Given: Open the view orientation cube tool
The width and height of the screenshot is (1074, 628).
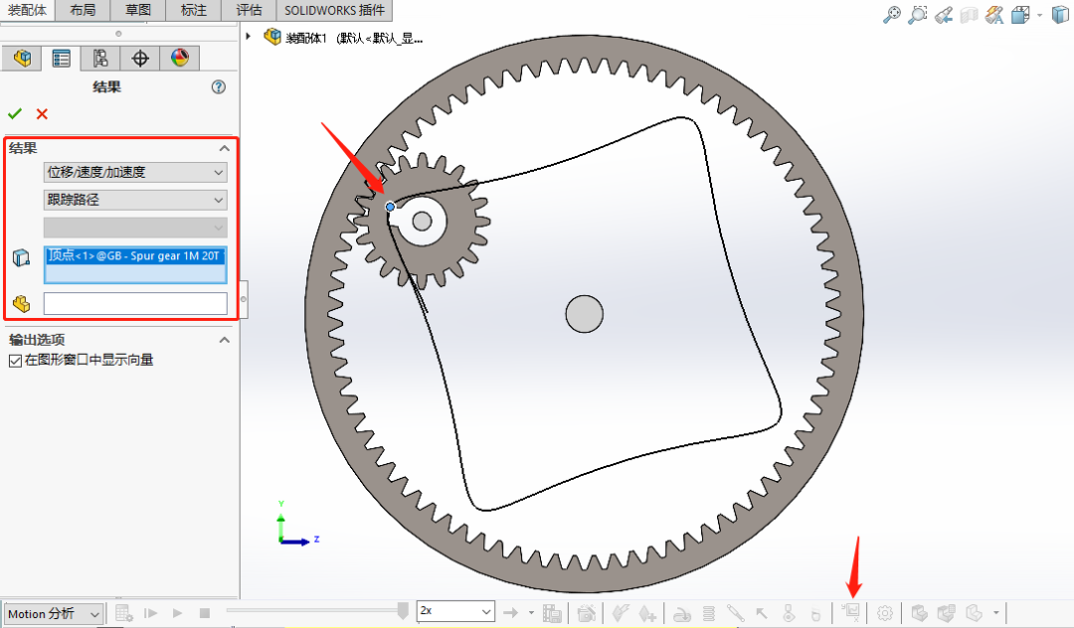Looking at the screenshot, I should coord(1022,15).
